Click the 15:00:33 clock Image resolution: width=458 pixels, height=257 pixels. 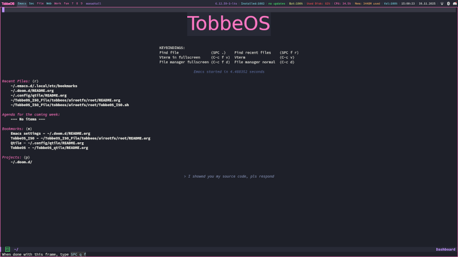408,3
